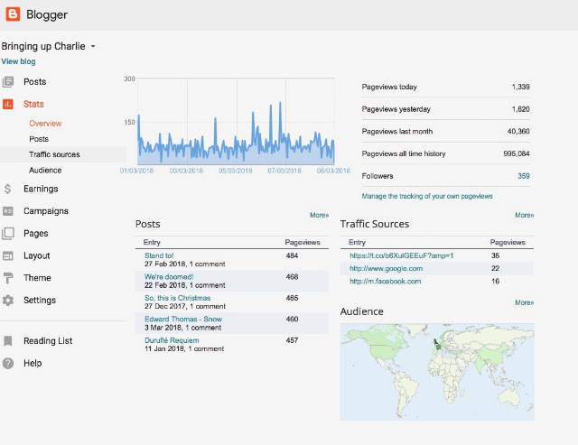
Task: Click the 359 followers count link
Action: (524, 176)
